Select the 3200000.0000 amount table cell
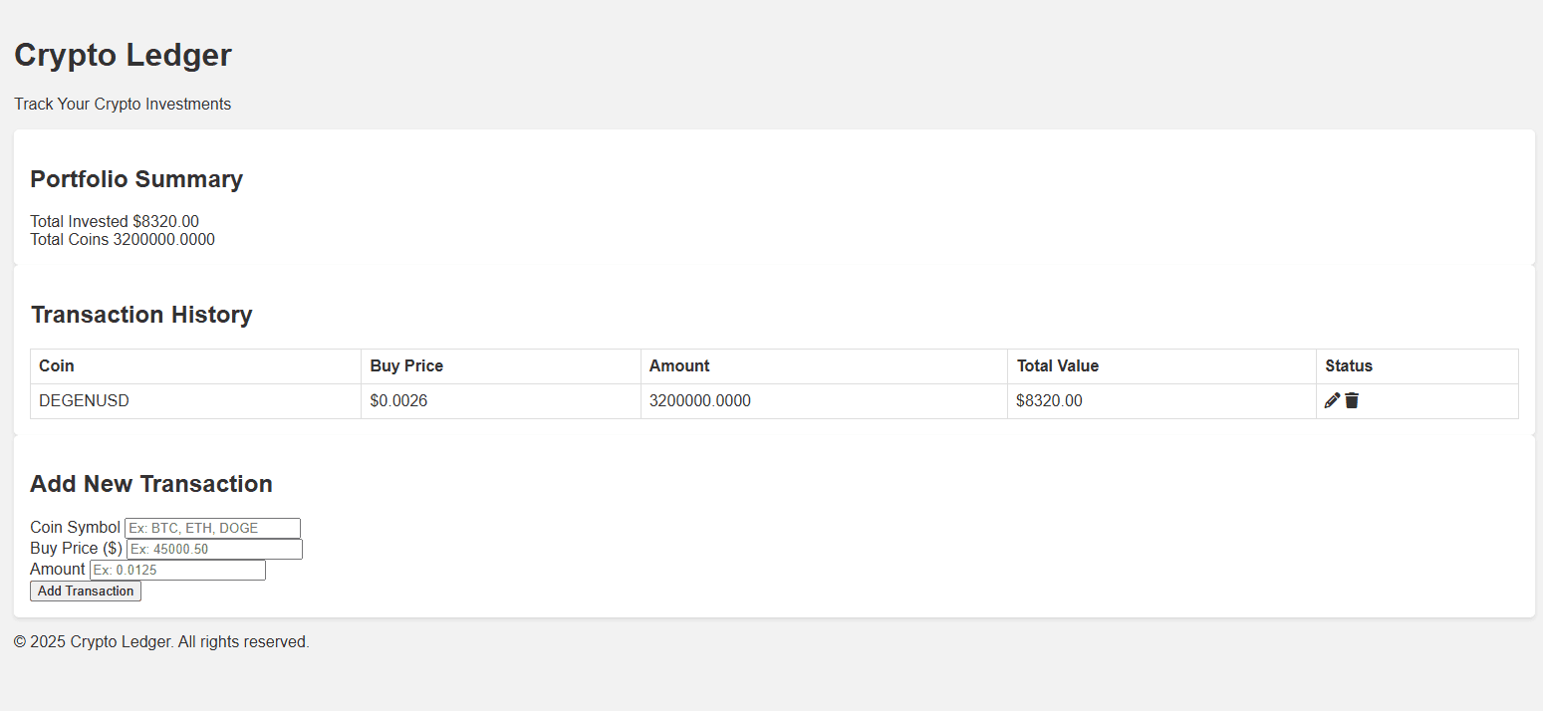Viewport: 1543px width, 711px height. click(x=825, y=401)
